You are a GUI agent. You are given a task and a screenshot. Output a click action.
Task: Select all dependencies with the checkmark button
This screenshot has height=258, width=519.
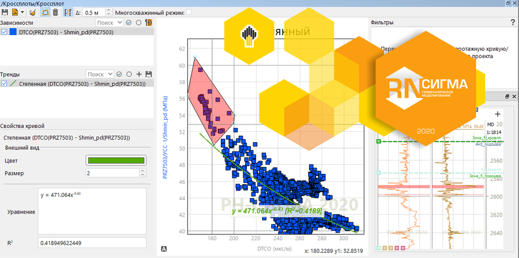129,22
